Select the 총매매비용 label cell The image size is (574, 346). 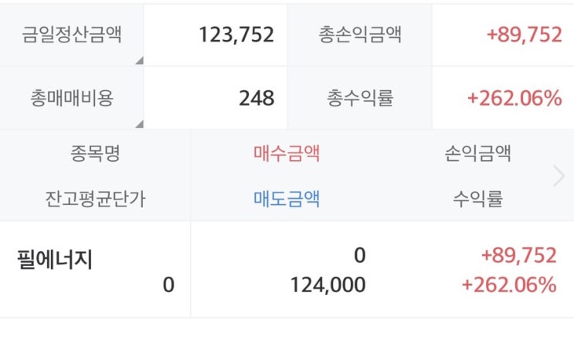(x=72, y=98)
